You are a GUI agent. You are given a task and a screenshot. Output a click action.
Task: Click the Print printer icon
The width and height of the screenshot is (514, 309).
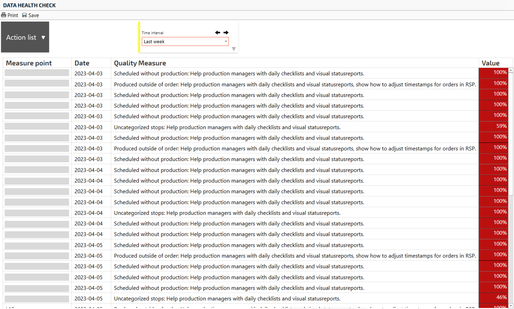click(x=4, y=15)
